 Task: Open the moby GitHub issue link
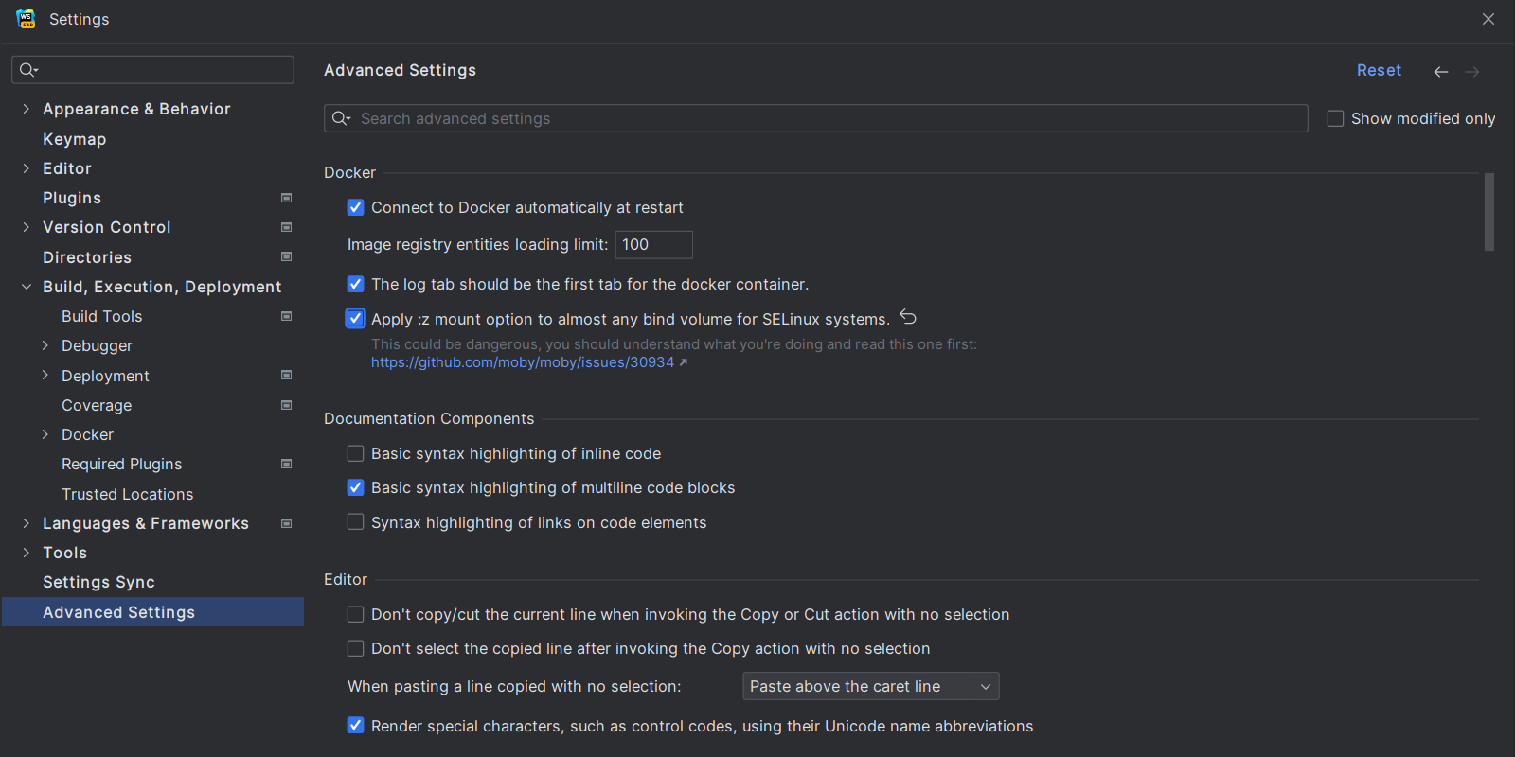click(x=523, y=362)
